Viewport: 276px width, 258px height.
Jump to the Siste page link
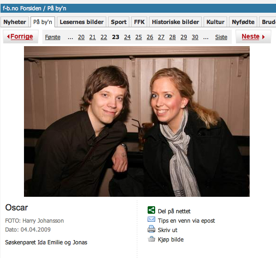[x=221, y=37]
